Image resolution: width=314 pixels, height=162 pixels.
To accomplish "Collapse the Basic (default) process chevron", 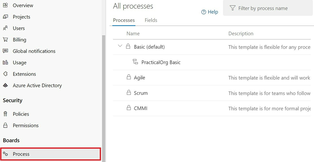I will click(x=120, y=46).
